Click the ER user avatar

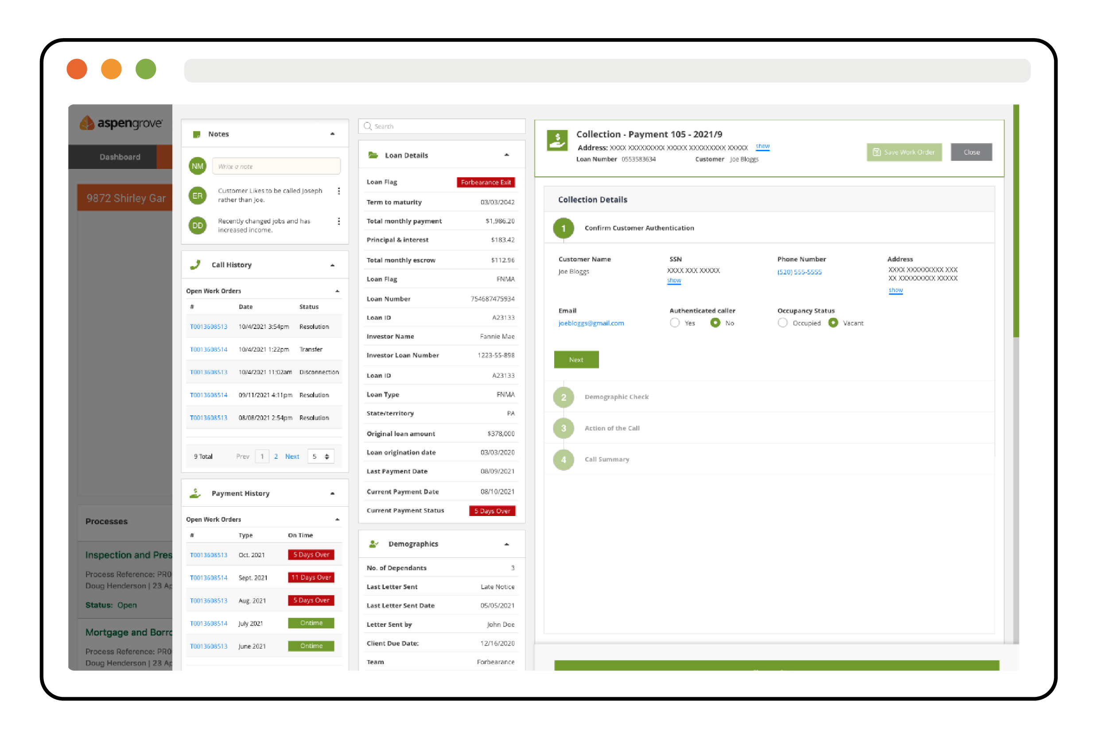[x=197, y=196]
